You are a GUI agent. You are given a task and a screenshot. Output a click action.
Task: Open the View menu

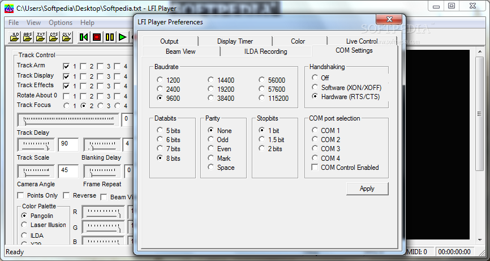point(33,23)
